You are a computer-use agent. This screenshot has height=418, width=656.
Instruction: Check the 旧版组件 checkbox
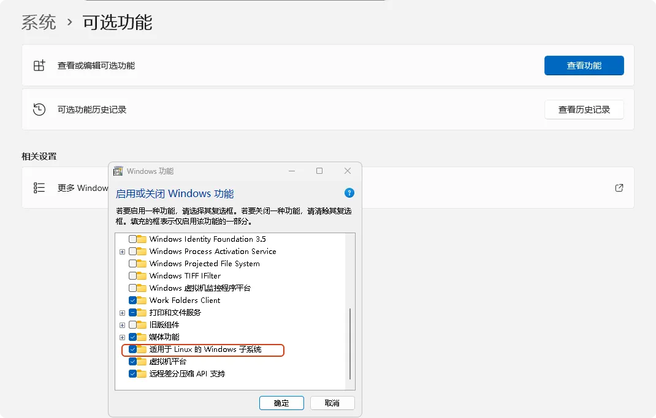[x=132, y=325]
